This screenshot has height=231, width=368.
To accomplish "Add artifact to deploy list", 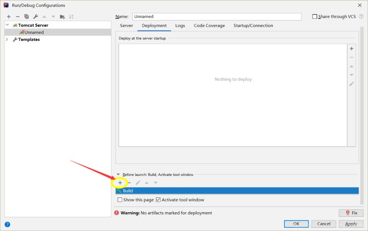I will [x=351, y=49].
